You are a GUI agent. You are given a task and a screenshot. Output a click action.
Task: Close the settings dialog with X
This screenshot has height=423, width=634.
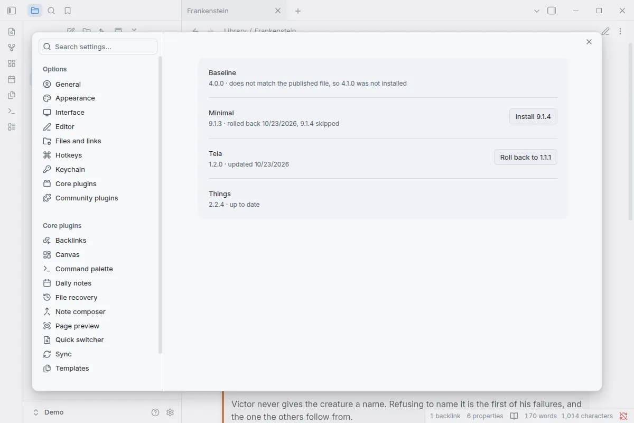point(589,42)
